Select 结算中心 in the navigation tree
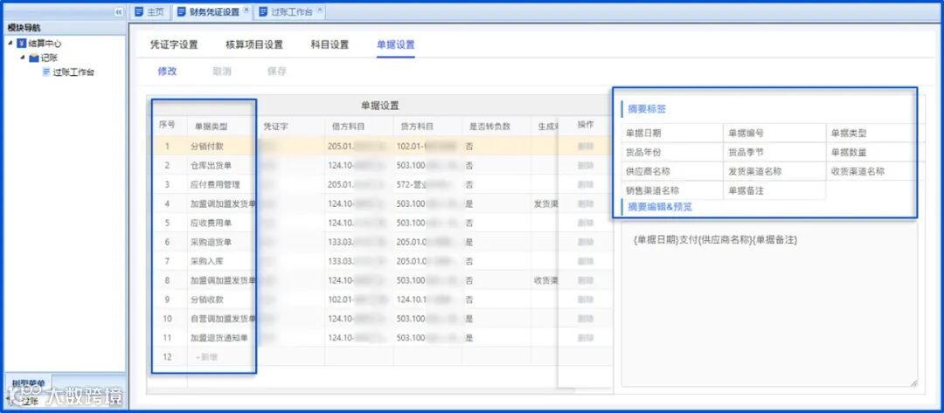Viewport: 944px width, 413px height. pos(45,44)
